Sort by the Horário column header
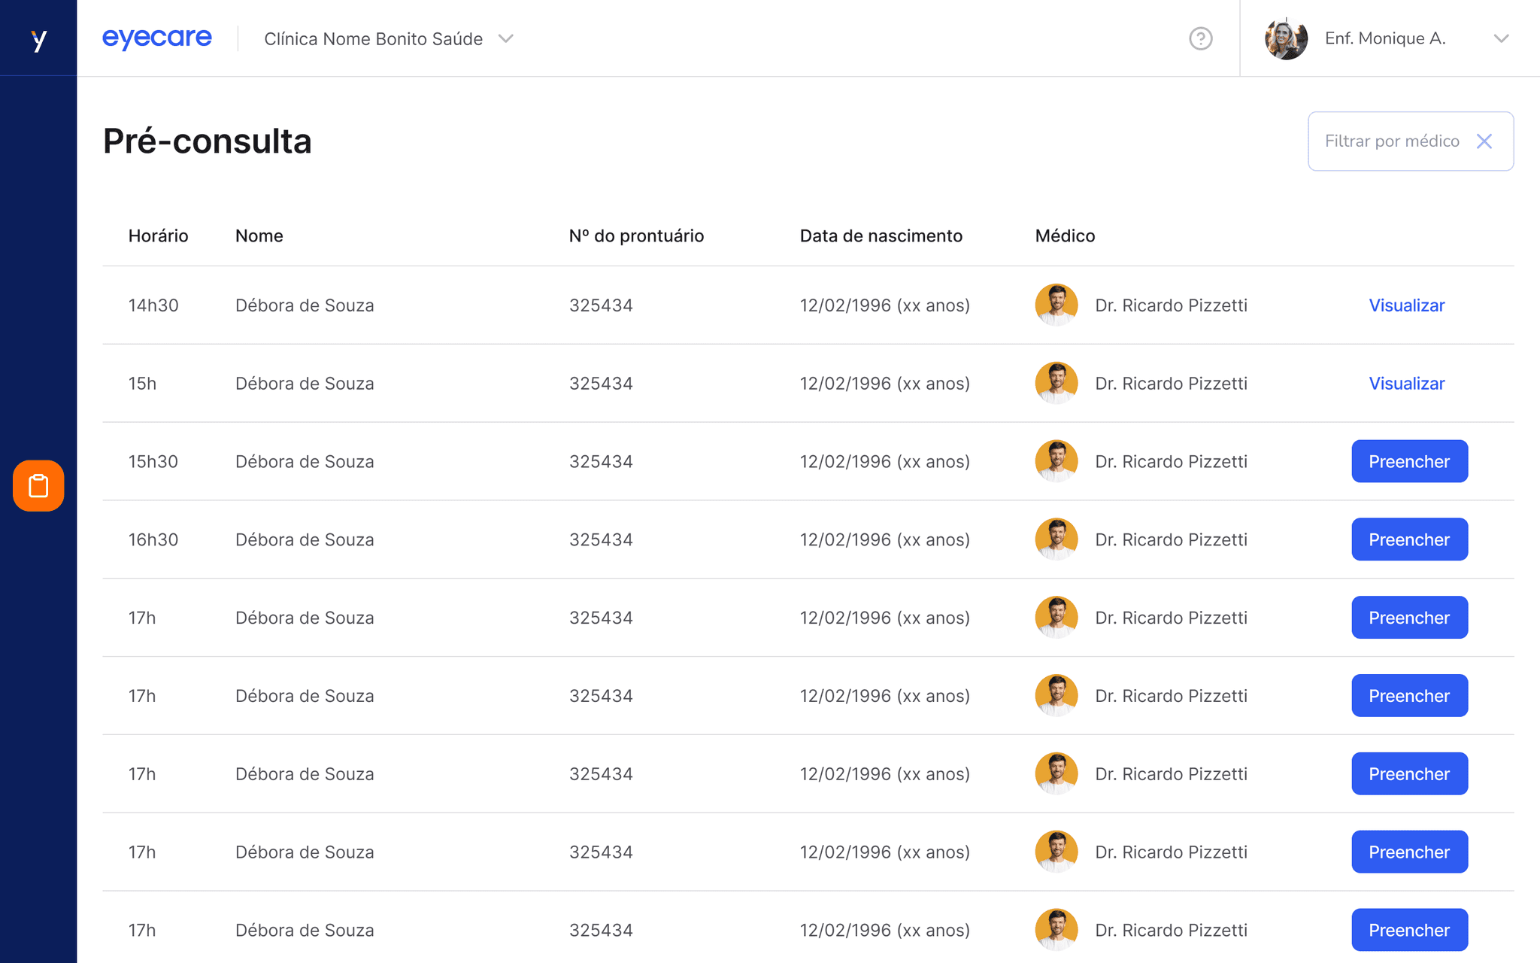The image size is (1540, 963). coord(158,236)
